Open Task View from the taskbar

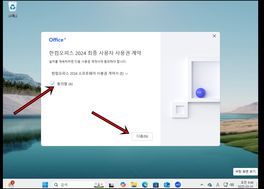pyautogui.click(x=112, y=185)
